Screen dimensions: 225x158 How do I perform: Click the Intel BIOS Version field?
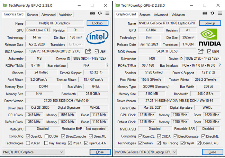point(55,51)
